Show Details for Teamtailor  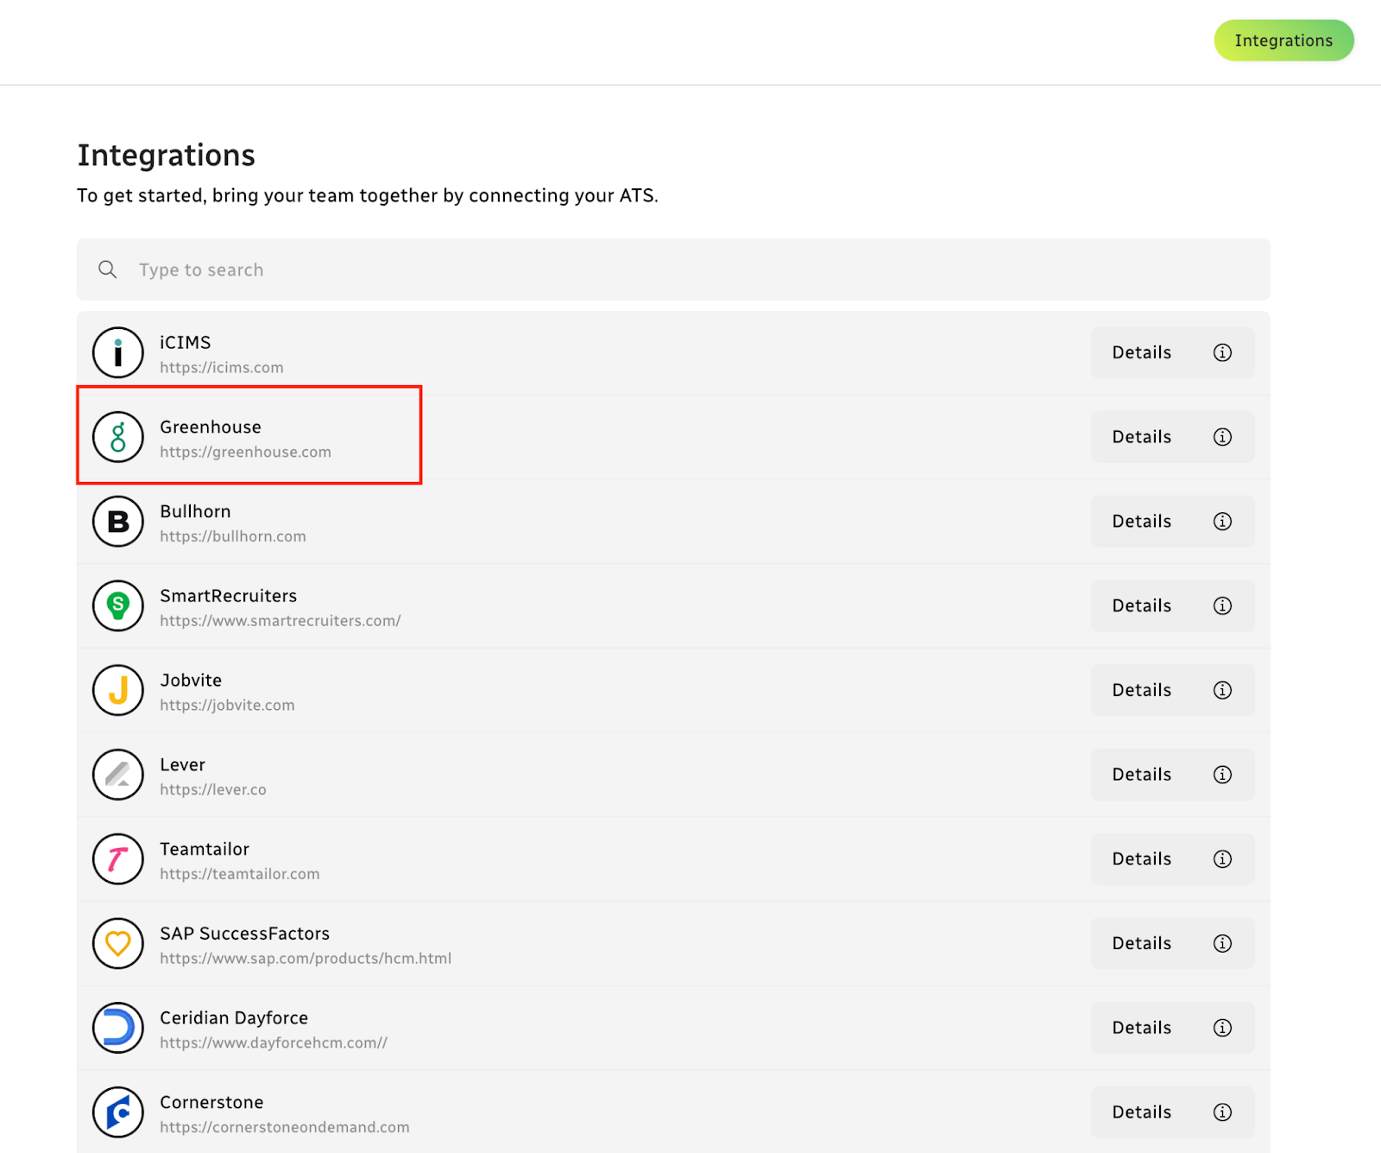[x=1172, y=859]
